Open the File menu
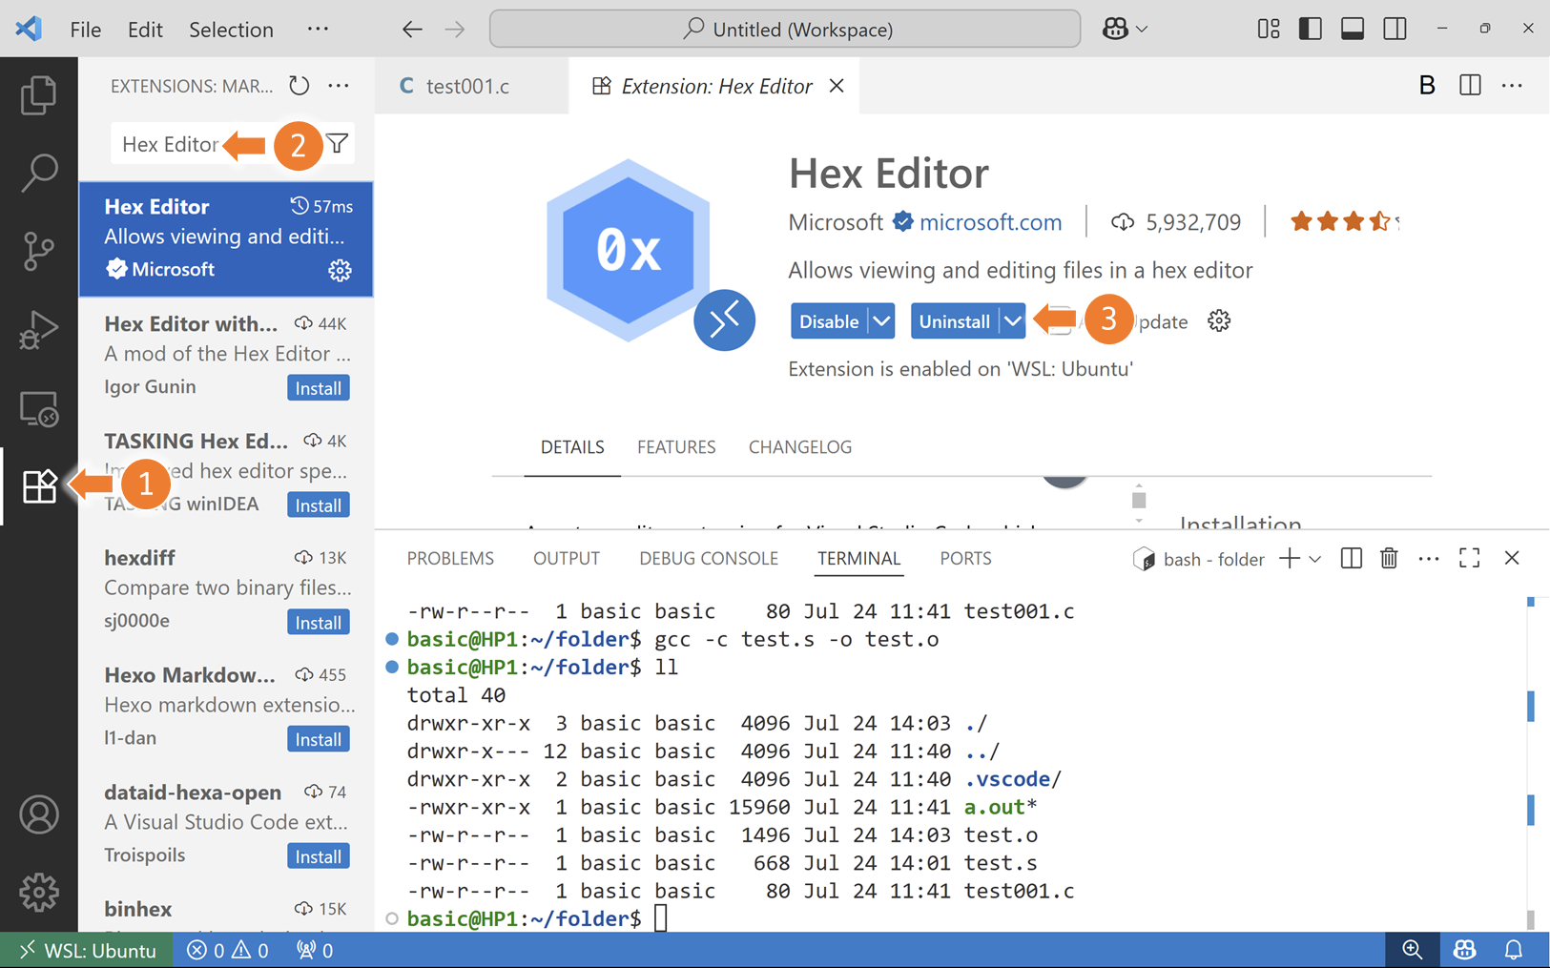The image size is (1550, 968). click(x=86, y=30)
